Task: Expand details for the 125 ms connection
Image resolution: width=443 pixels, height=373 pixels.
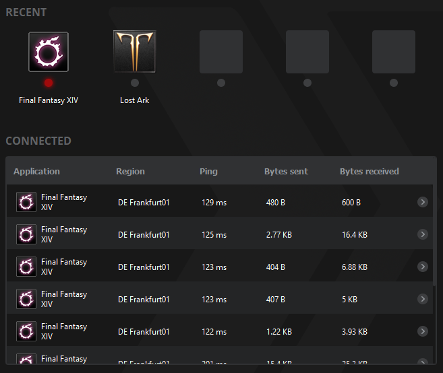Action: pyautogui.click(x=423, y=234)
